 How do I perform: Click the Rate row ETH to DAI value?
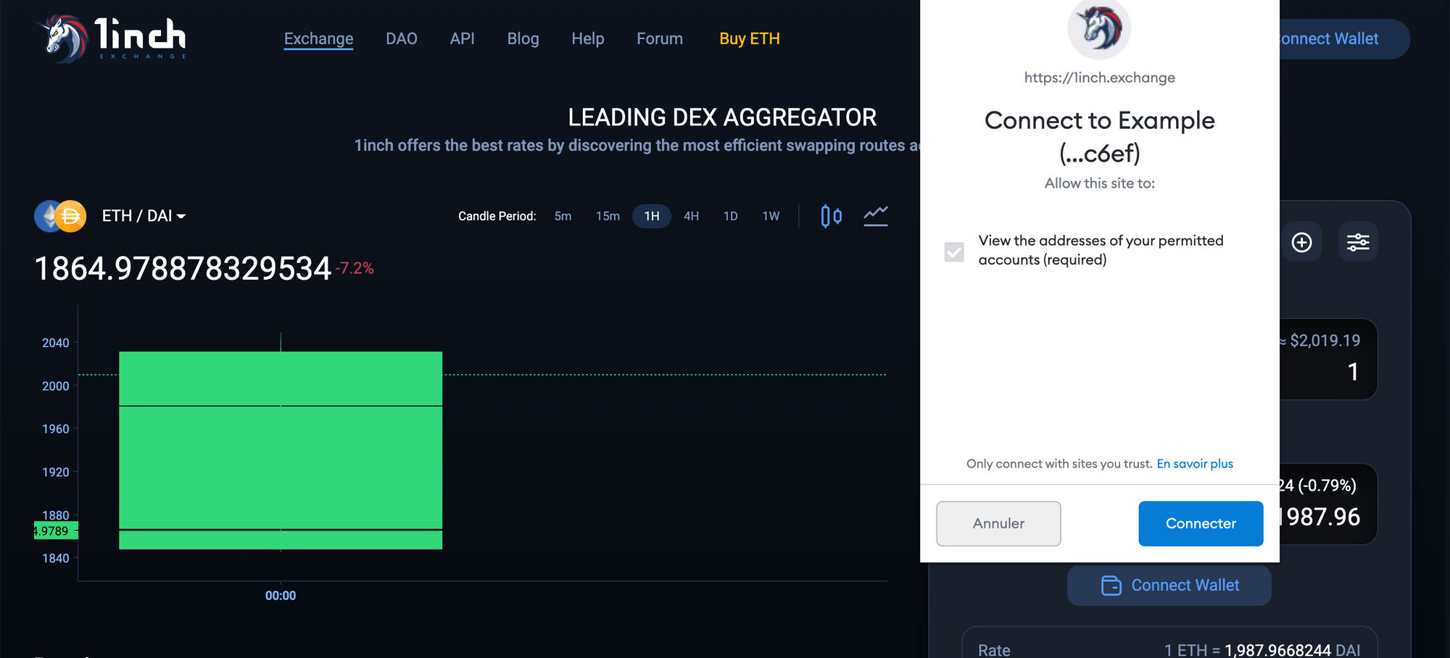(x=1262, y=650)
